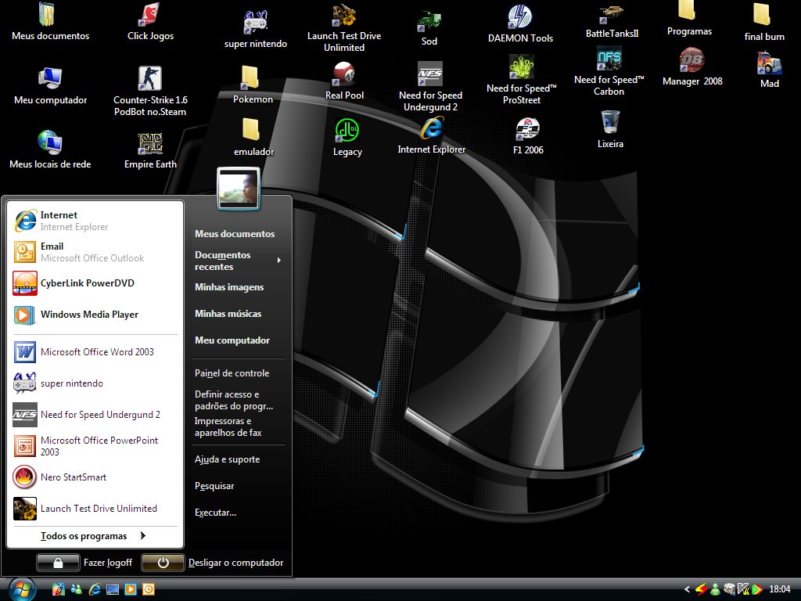Click the DAEMON Tools lightning tray icon
Viewport: 801px width, 601px height.
tap(702, 589)
